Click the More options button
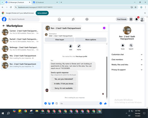This screenshot has height=118, width=148. pyautogui.click(x=91, y=40)
